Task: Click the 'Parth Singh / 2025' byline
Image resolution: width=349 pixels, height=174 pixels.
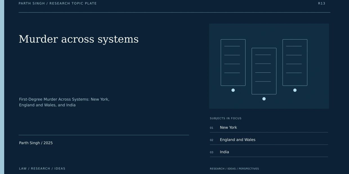Action: pos(36,143)
